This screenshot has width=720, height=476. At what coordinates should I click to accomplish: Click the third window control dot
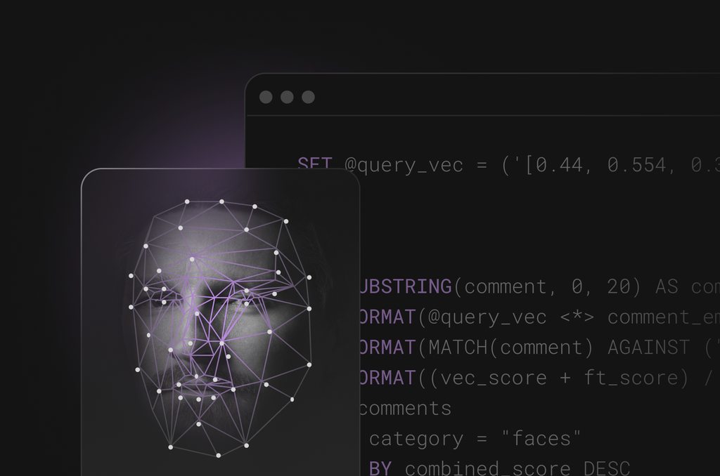308,97
